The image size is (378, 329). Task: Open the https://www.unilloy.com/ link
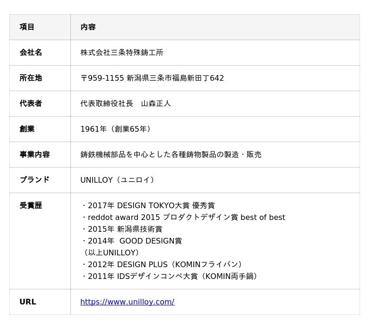pos(127,302)
